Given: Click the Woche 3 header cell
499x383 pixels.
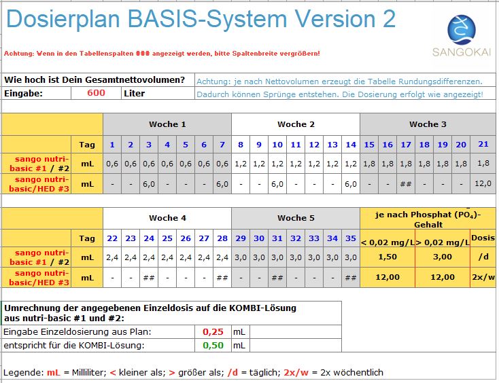Looking at the screenshot, I should [x=428, y=124].
